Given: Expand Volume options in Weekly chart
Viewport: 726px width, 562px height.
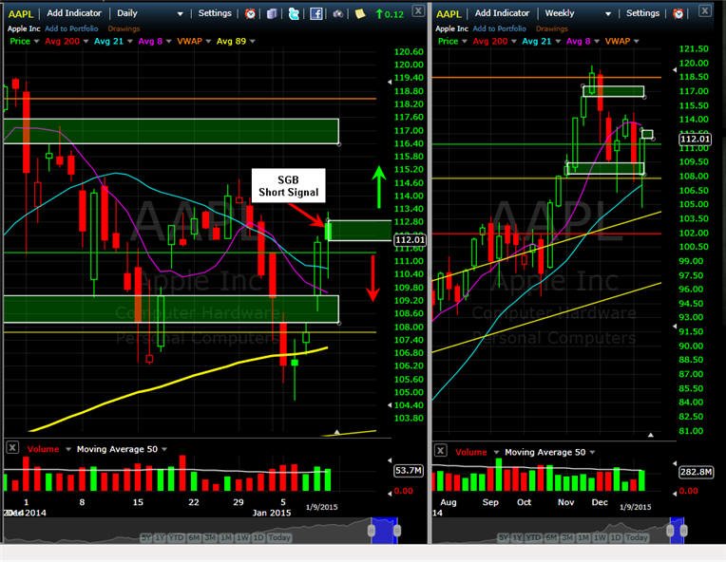Looking at the screenshot, I should pos(496,452).
